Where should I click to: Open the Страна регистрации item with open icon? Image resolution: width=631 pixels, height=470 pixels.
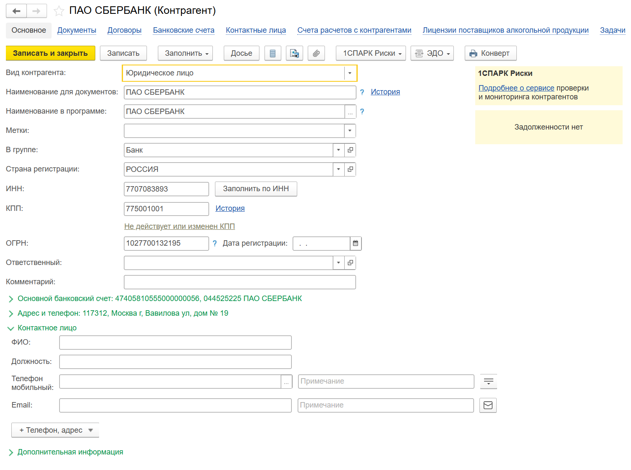[x=350, y=169]
